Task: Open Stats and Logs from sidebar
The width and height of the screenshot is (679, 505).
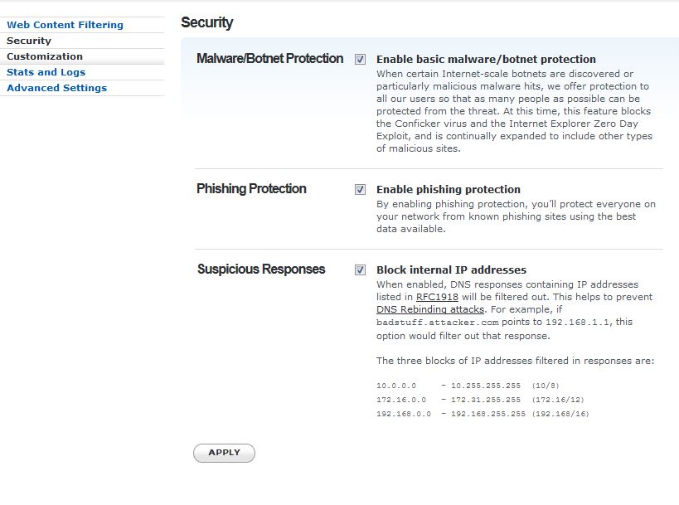Action: [x=46, y=72]
